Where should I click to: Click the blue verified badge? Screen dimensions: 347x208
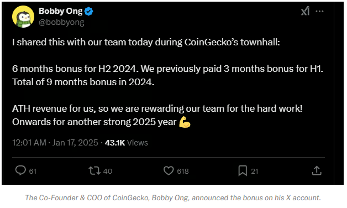(89, 11)
